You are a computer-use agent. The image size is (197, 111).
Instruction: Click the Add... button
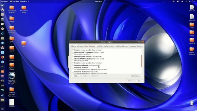click(76, 76)
